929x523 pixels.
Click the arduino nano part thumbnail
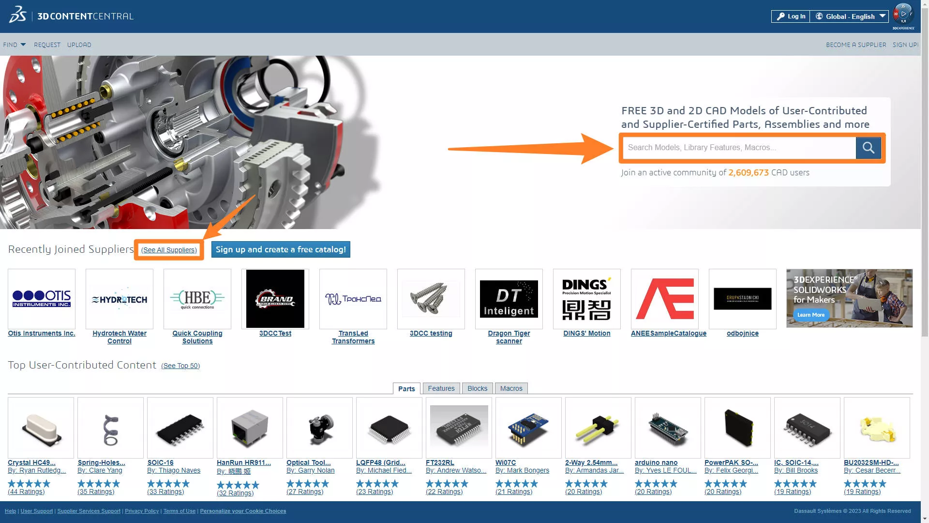pyautogui.click(x=667, y=428)
